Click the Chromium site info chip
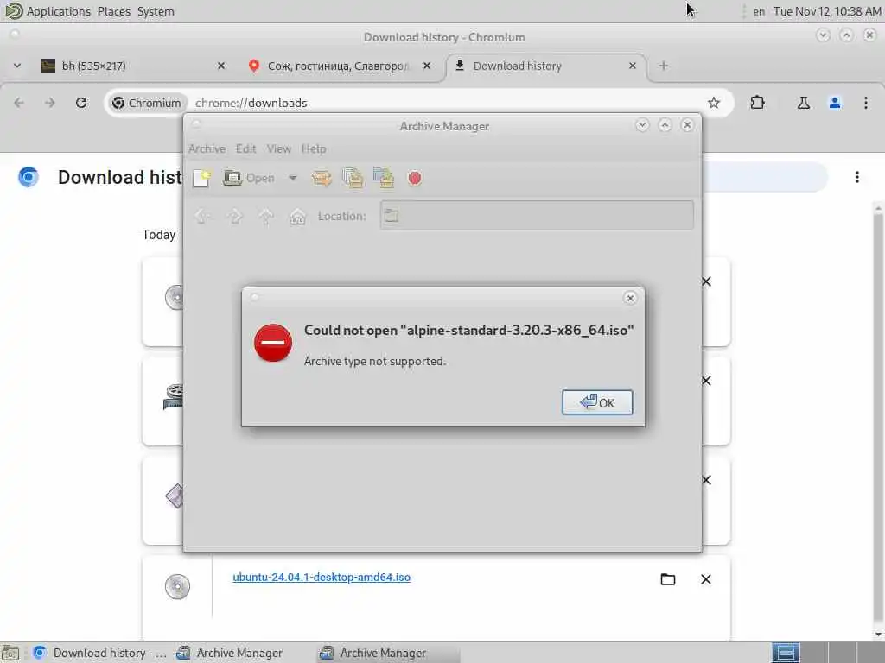This screenshot has height=663, width=885. (147, 103)
